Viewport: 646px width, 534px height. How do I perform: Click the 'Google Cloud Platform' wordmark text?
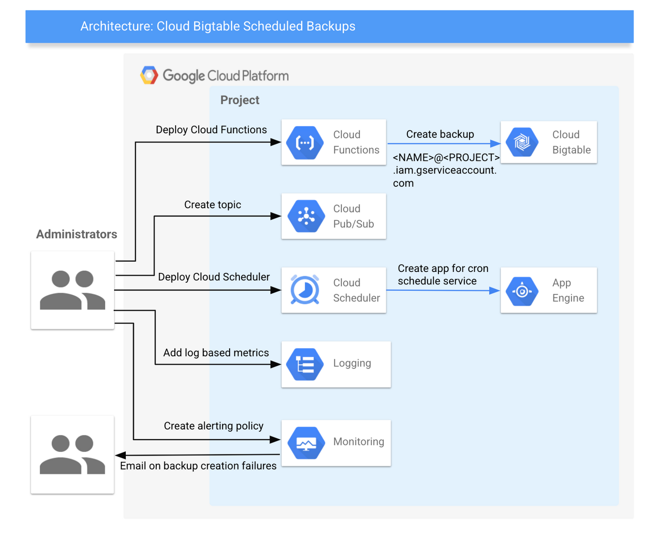pos(226,76)
